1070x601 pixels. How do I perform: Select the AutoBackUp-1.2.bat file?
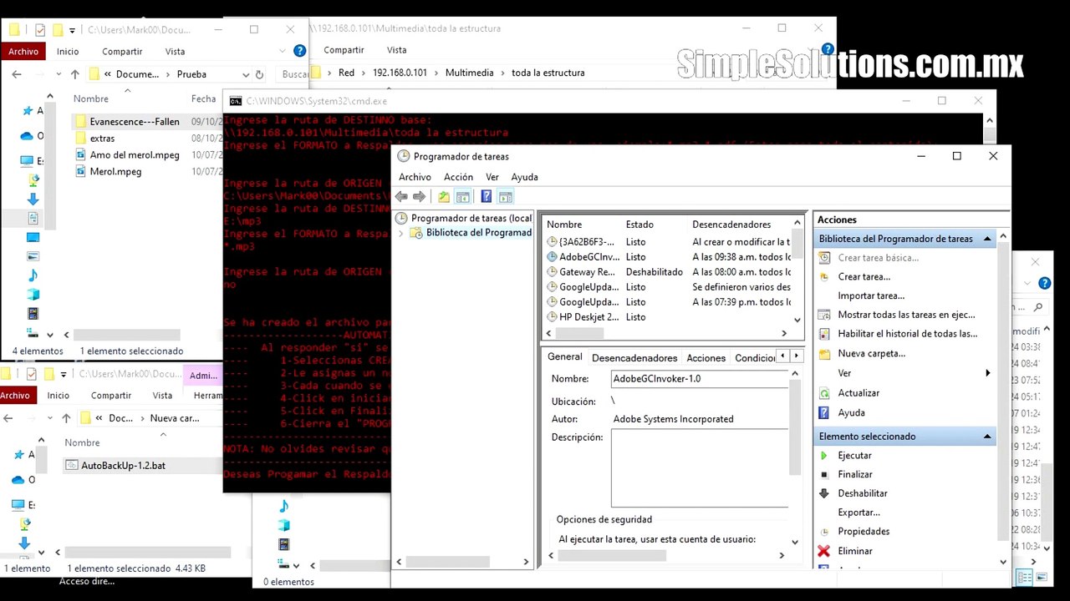123,466
